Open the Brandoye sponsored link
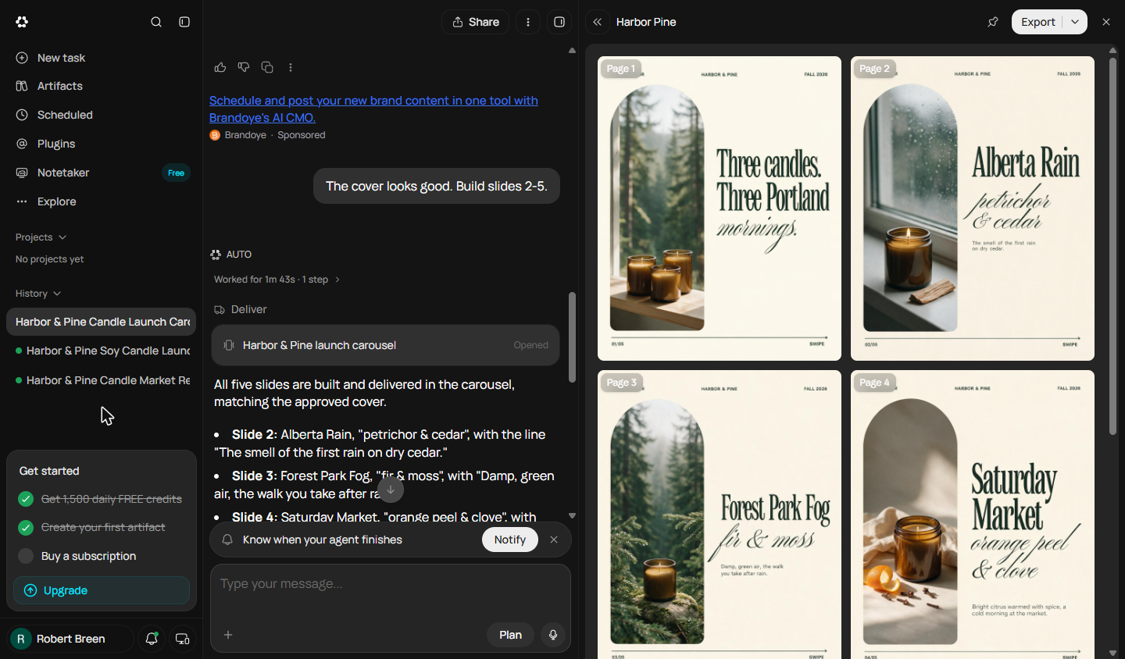This screenshot has width=1125, height=659. click(373, 109)
